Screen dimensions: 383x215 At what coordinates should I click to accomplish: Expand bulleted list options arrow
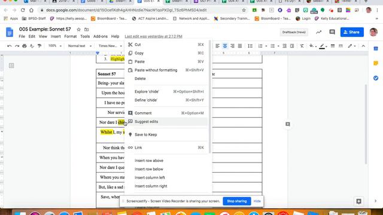278,46
